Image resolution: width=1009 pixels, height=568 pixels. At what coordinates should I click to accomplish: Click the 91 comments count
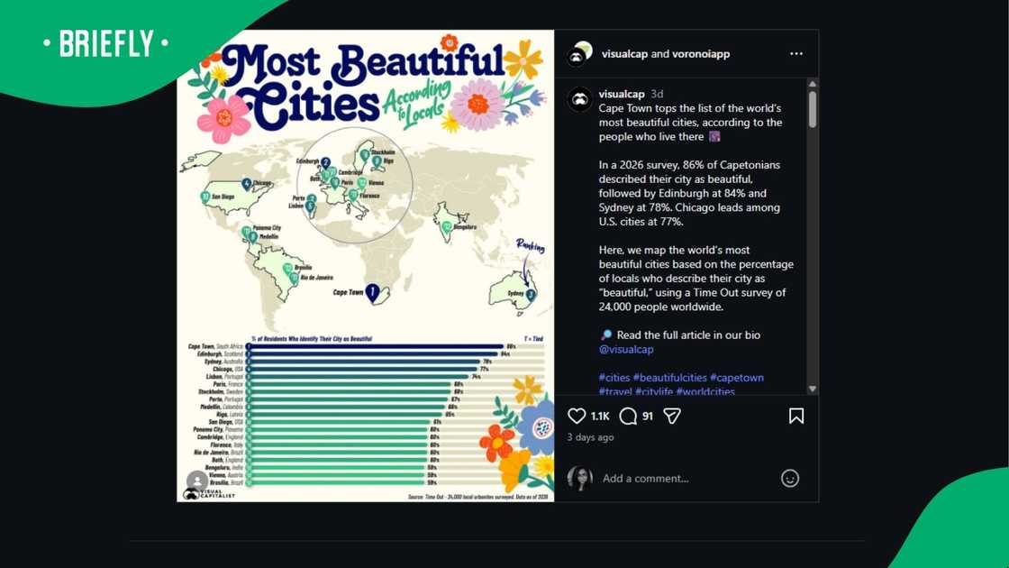[x=648, y=416]
